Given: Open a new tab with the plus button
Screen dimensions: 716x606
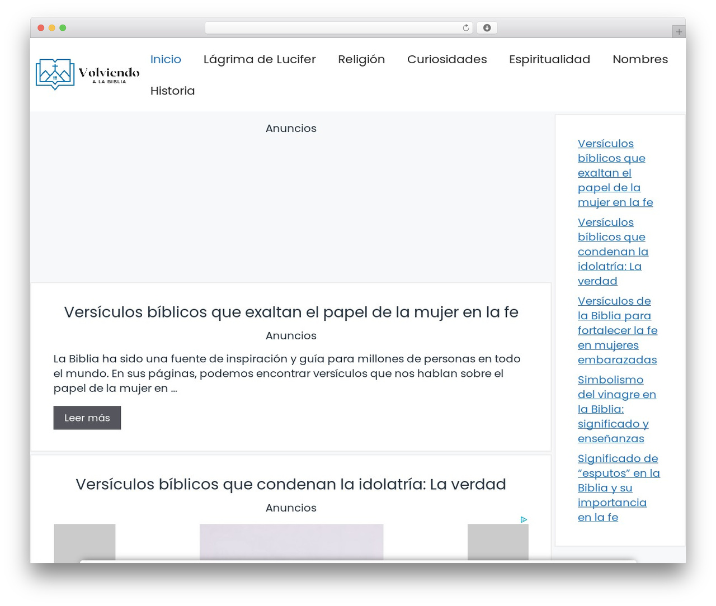Looking at the screenshot, I should click(679, 32).
